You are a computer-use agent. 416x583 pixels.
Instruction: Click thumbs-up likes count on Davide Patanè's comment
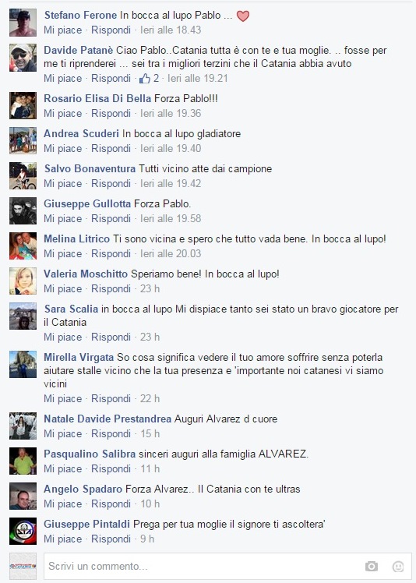tap(149, 79)
